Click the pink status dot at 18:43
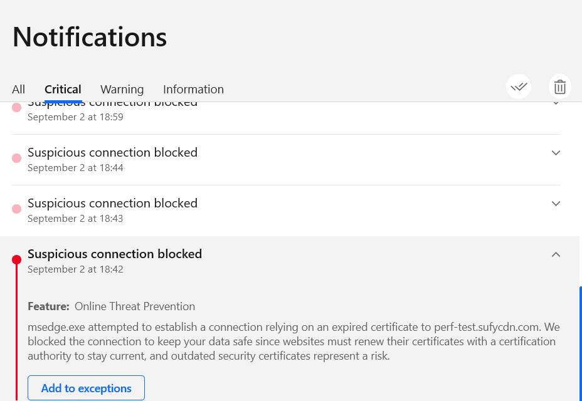The image size is (582, 401). pyautogui.click(x=17, y=209)
